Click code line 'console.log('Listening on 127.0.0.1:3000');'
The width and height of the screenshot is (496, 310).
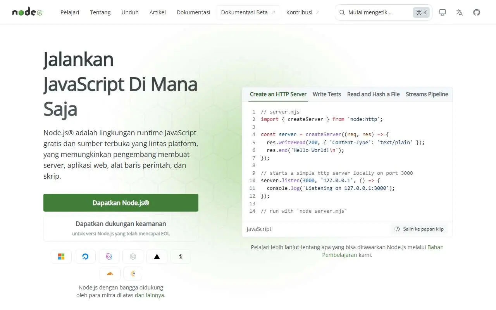(331, 188)
